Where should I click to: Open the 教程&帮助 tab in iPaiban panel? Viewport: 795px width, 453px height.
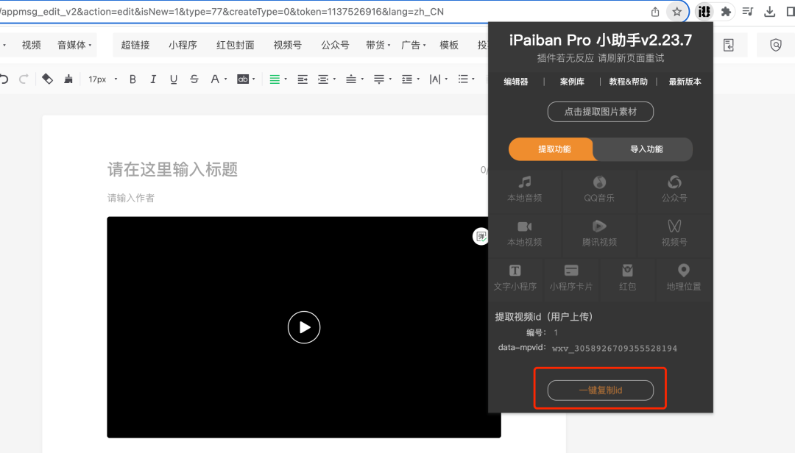628,82
